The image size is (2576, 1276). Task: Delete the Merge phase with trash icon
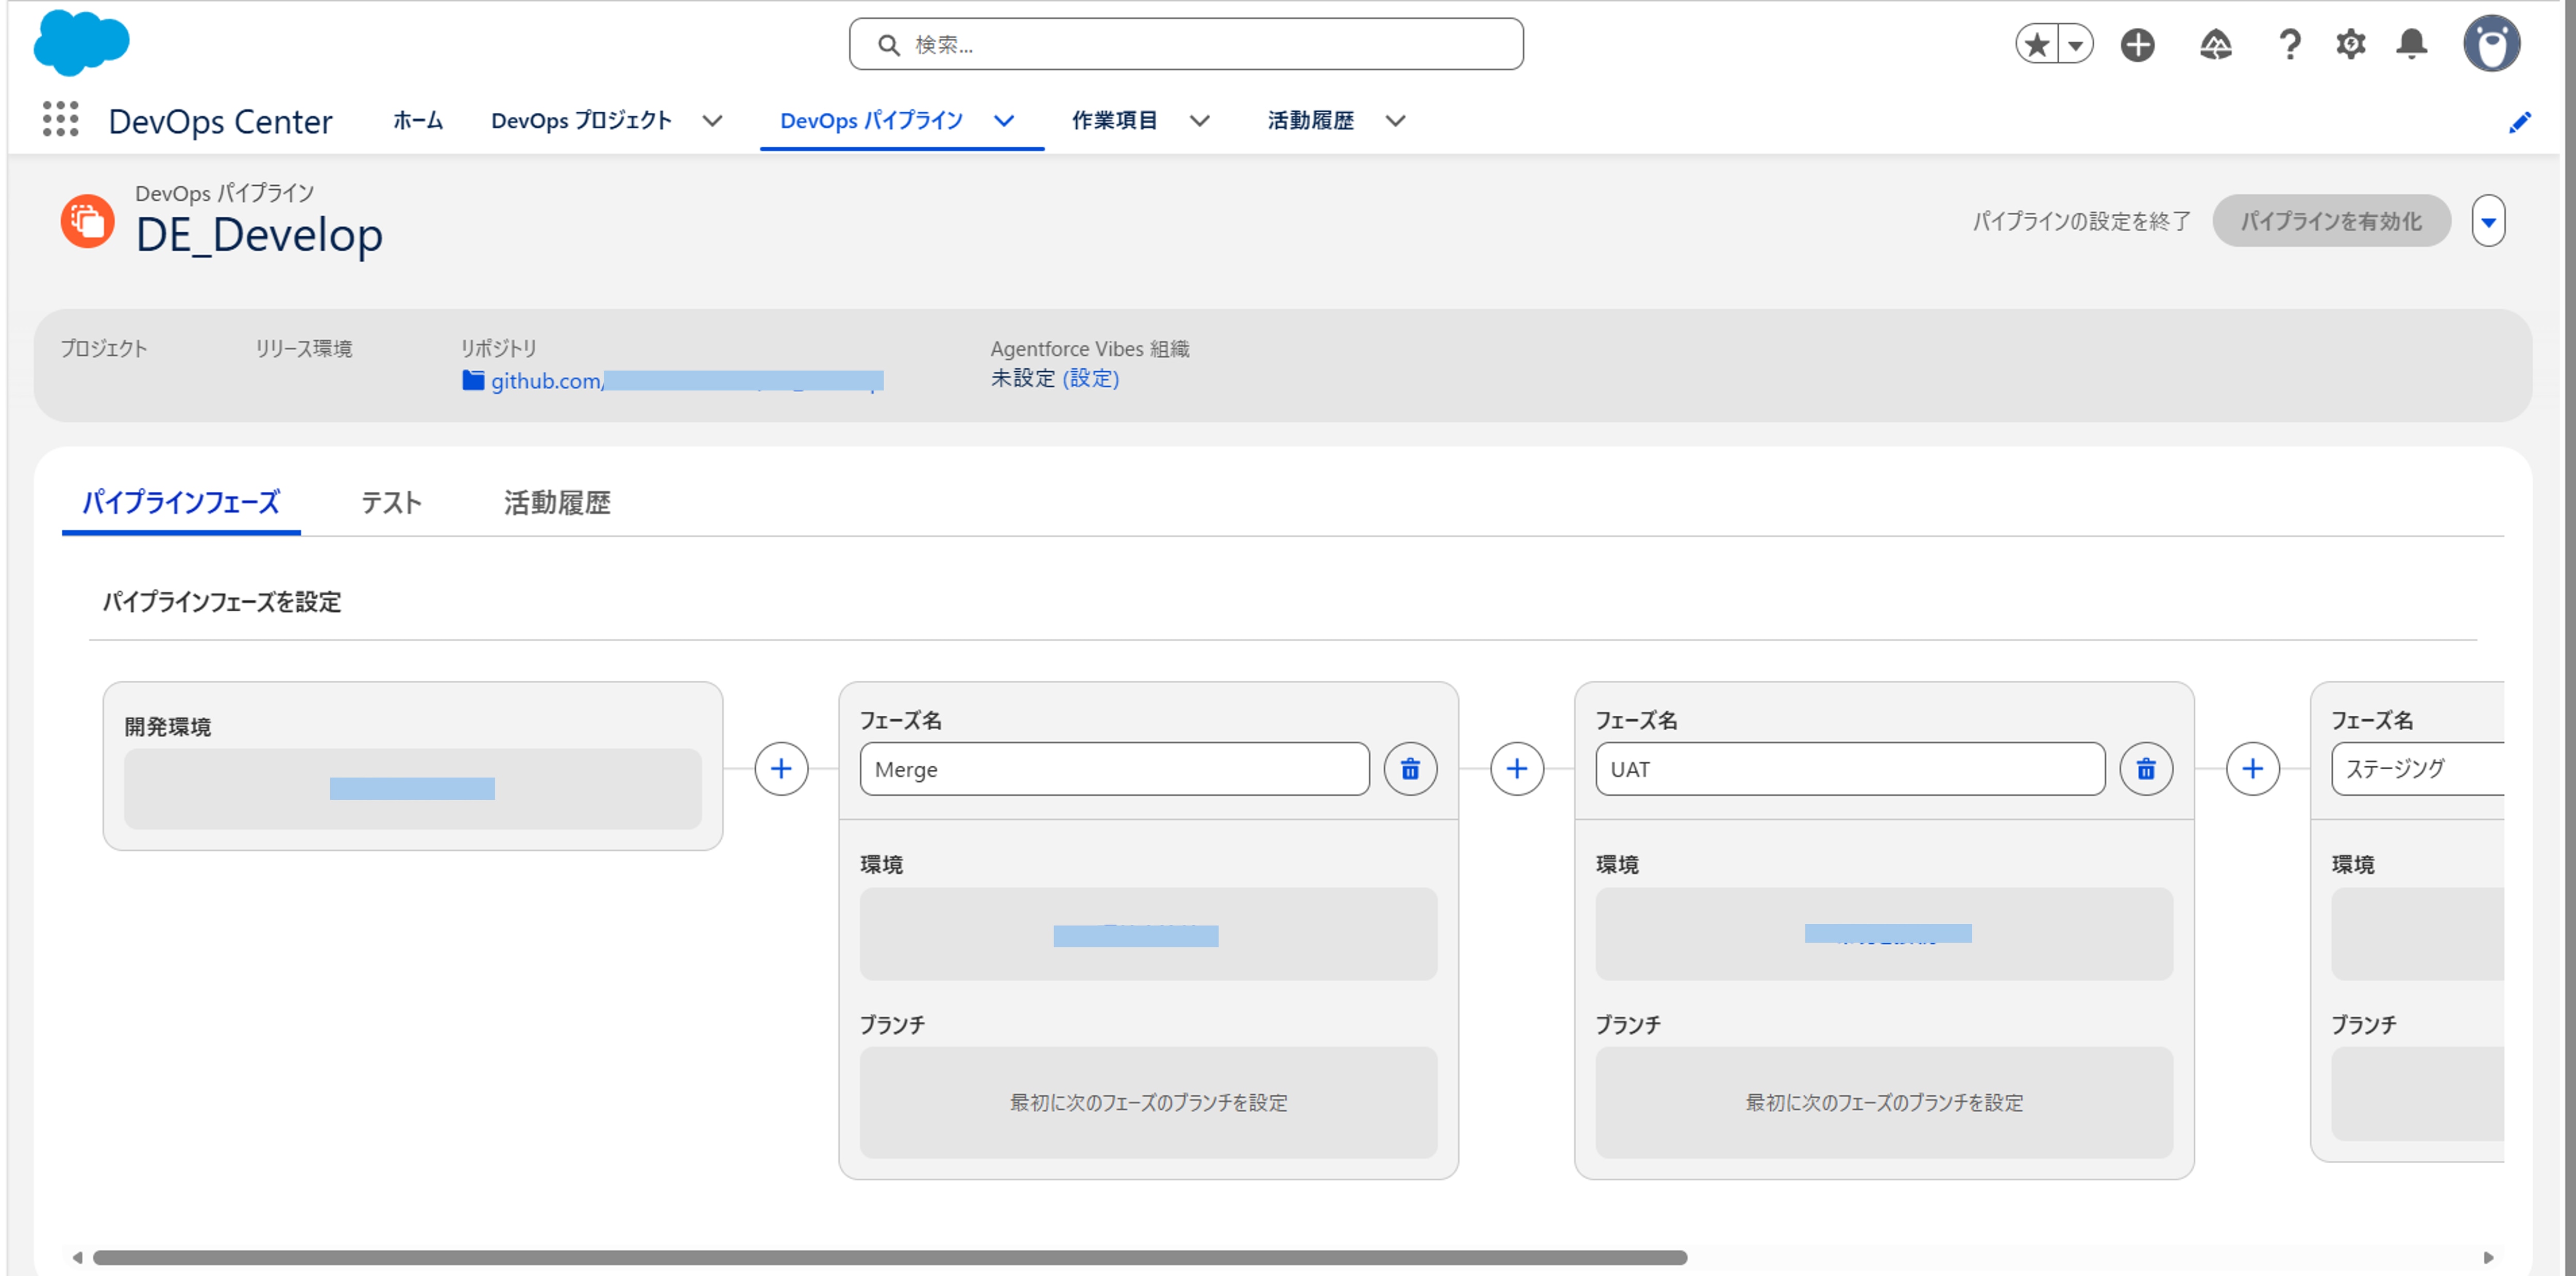tap(1410, 768)
